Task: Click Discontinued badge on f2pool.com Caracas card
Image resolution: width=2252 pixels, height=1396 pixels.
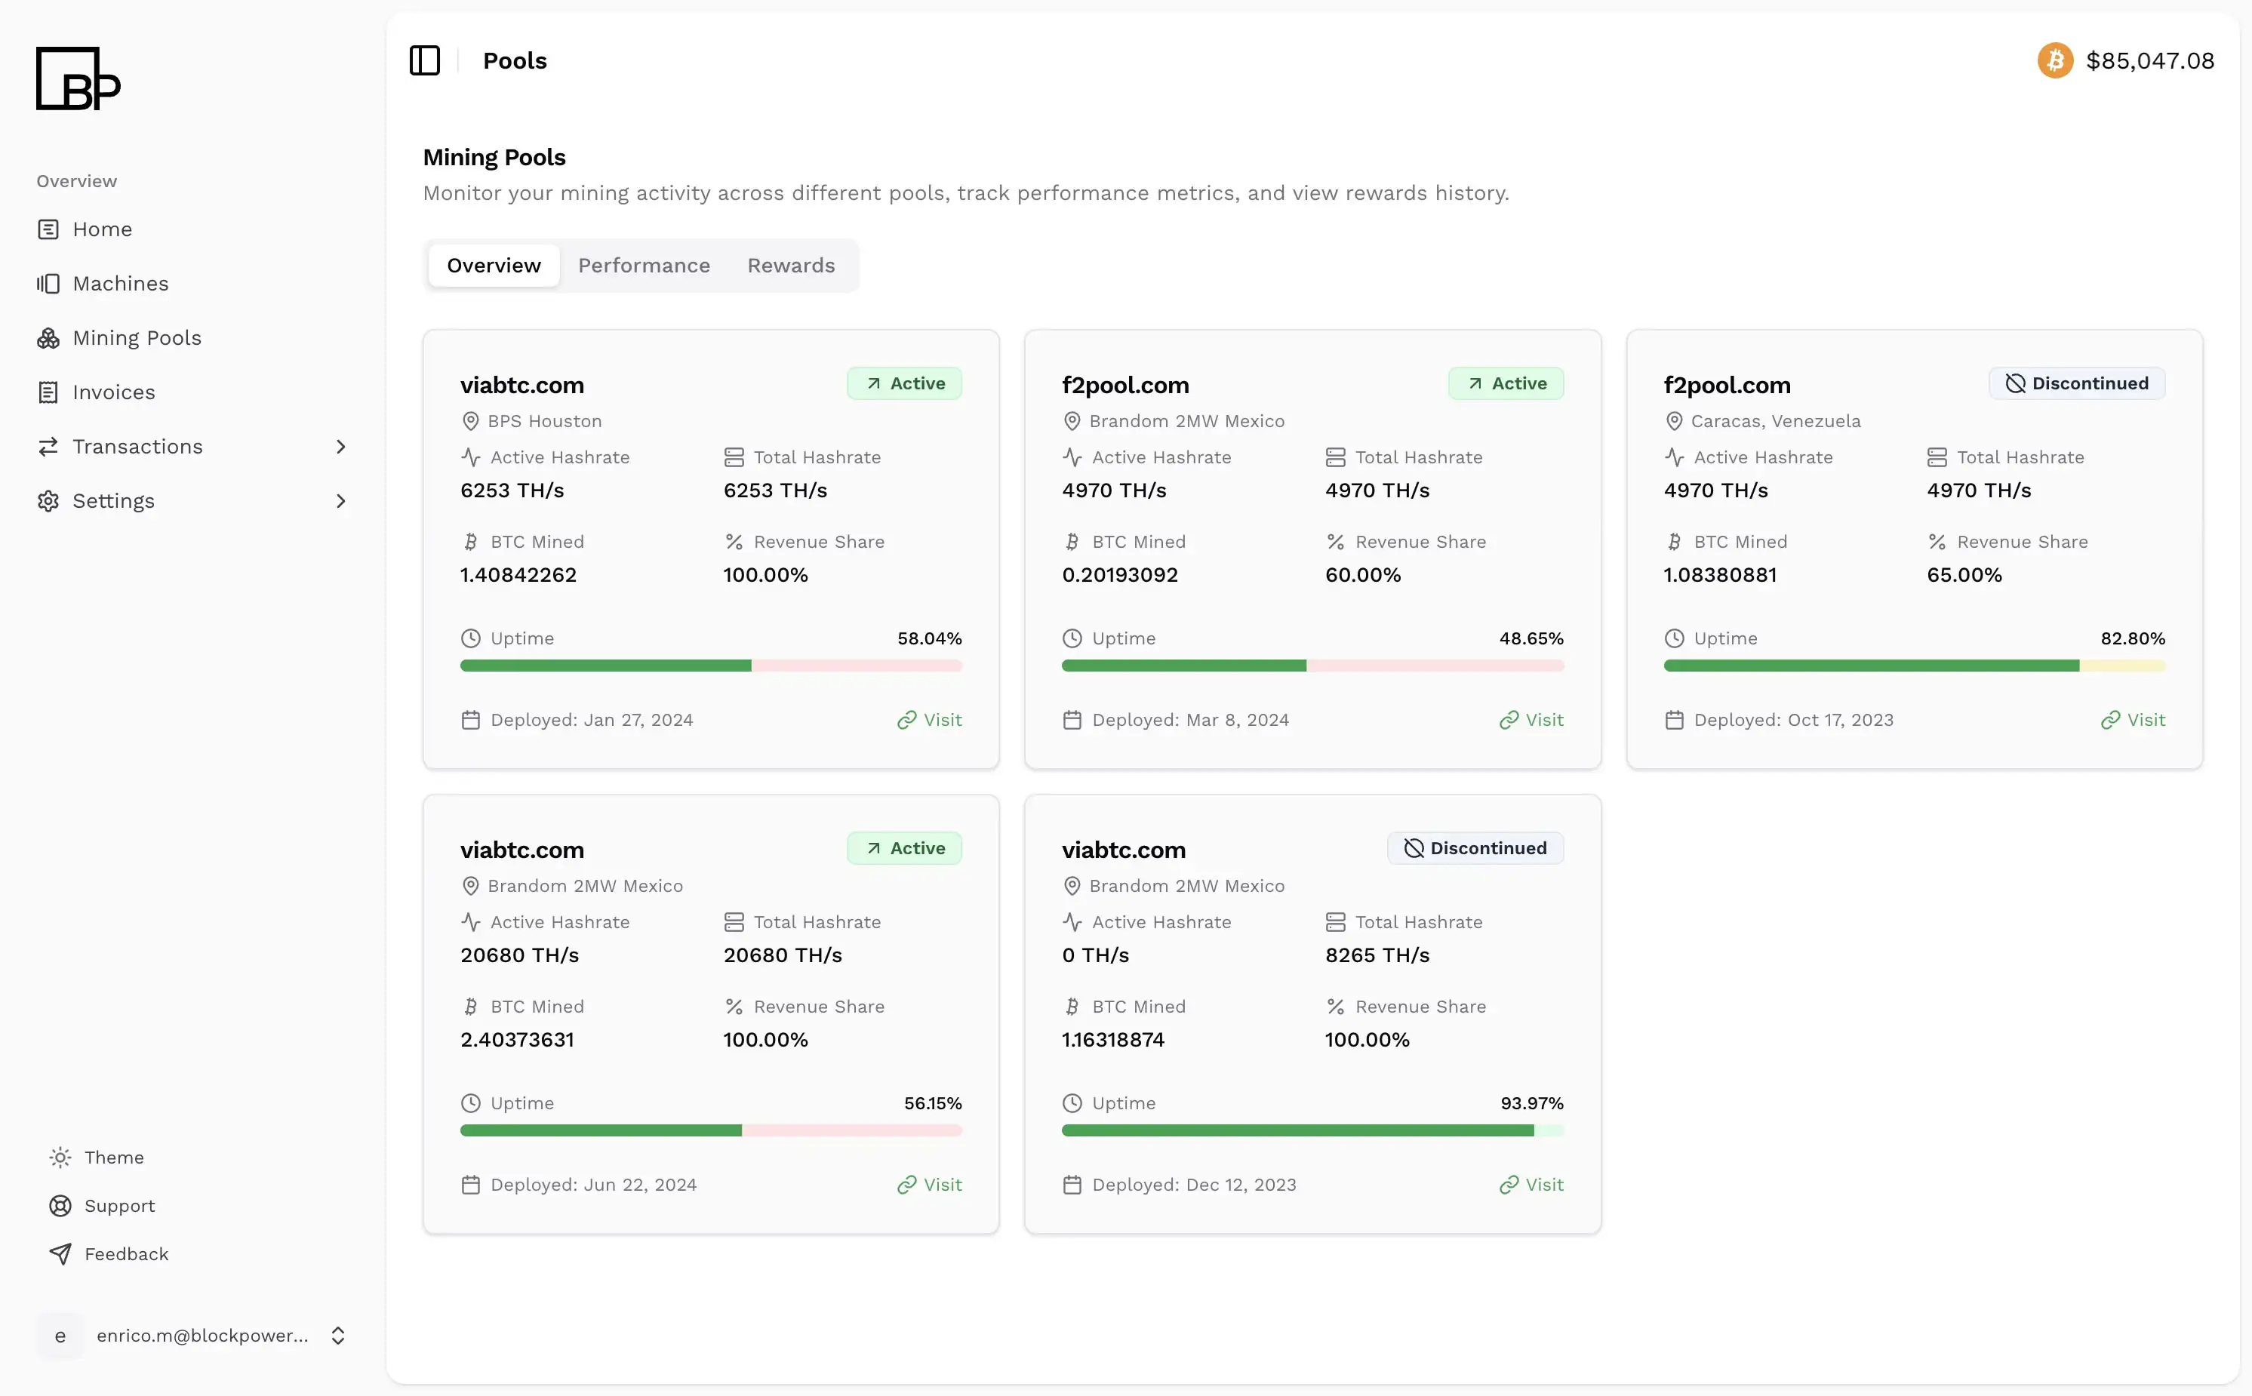Action: [2078, 383]
